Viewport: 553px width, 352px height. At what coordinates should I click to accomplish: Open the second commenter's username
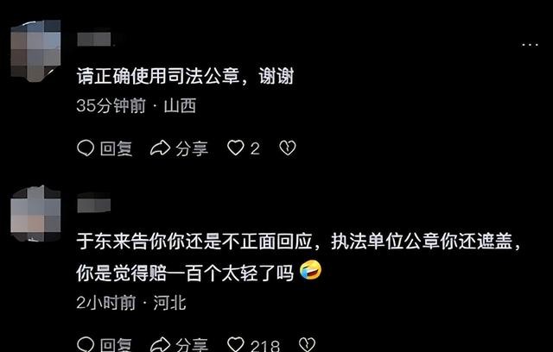pyautogui.click(x=94, y=205)
